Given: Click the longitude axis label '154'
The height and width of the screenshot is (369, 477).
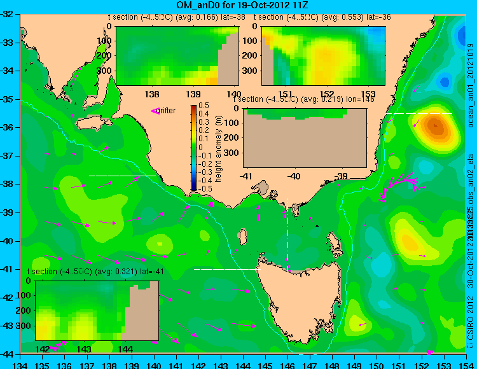Looking at the screenshot, I should point(466,365).
